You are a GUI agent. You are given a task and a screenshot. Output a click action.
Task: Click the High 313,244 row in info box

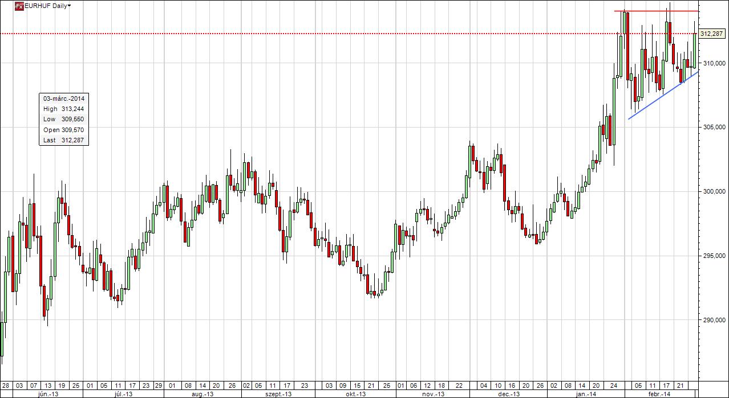coord(64,109)
